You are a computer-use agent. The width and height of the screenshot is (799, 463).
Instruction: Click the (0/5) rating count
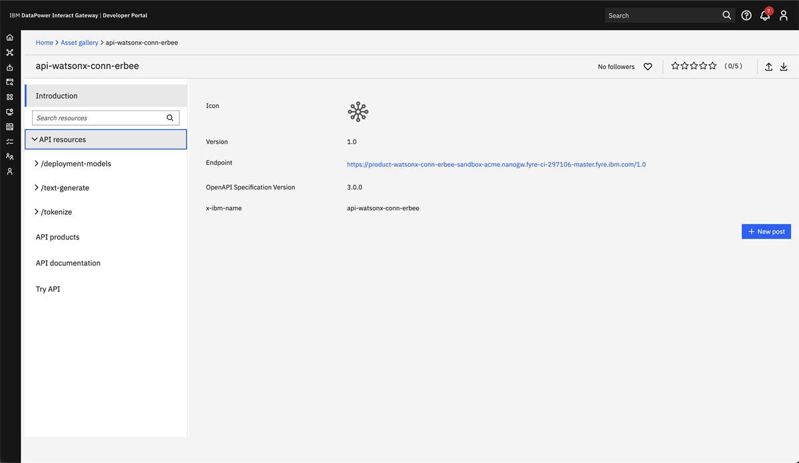[x=733, y=66]
